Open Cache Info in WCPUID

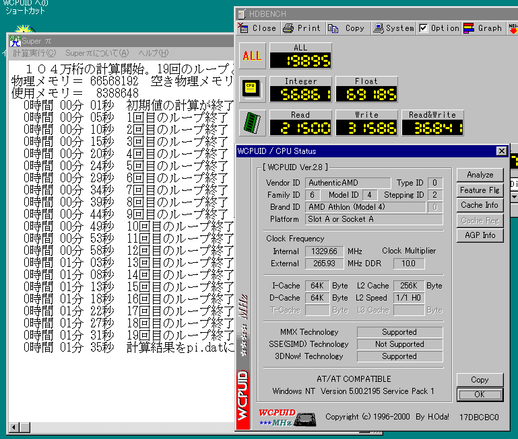point(480,205)
